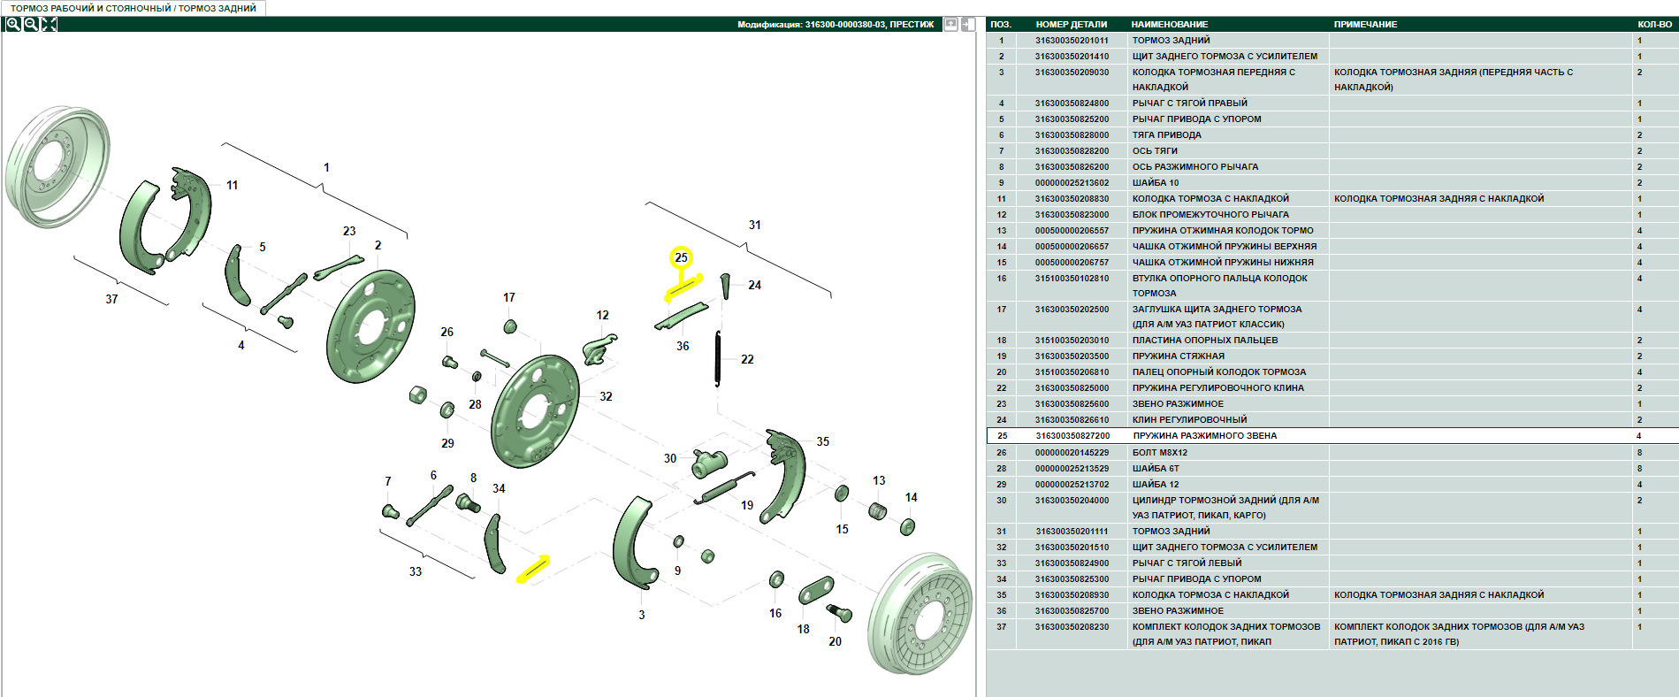This screenshot has height=697, width=1679.
Task: Click the ПОЗ. column header
Action: pos(1001,25)
